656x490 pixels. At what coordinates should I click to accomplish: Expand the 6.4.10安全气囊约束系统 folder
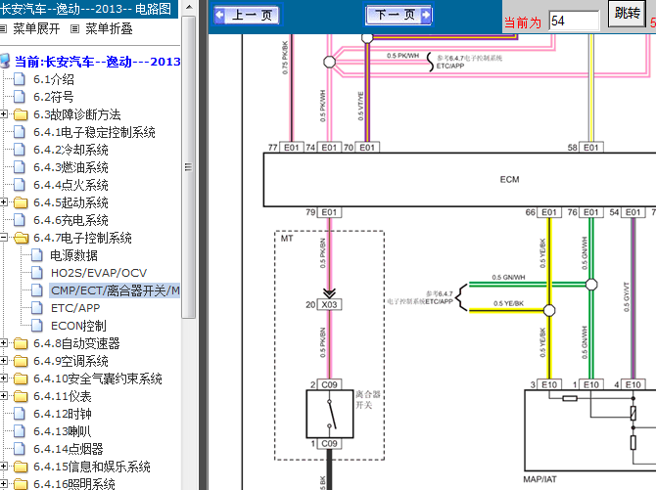pos(4,379)
